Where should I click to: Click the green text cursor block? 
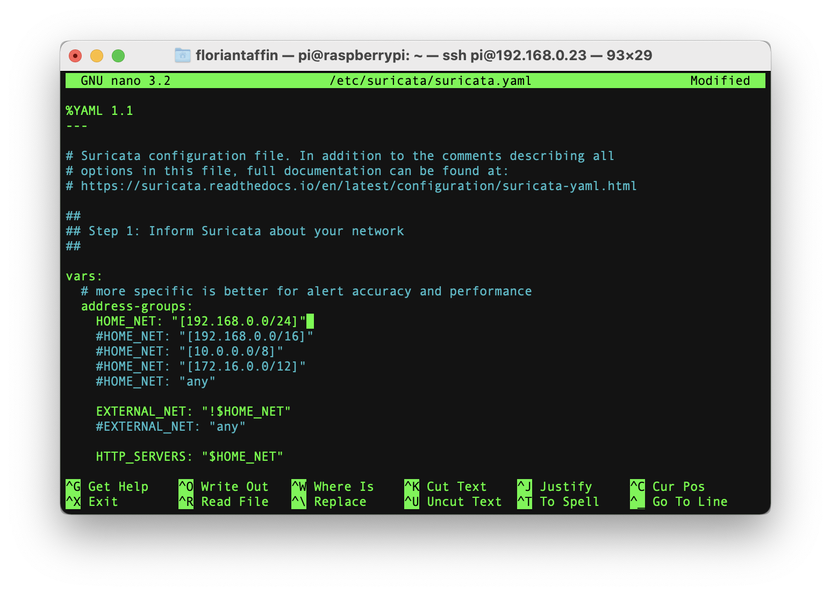point(310,321)
